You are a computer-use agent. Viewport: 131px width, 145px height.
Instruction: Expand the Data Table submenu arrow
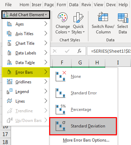pos(46,62)
